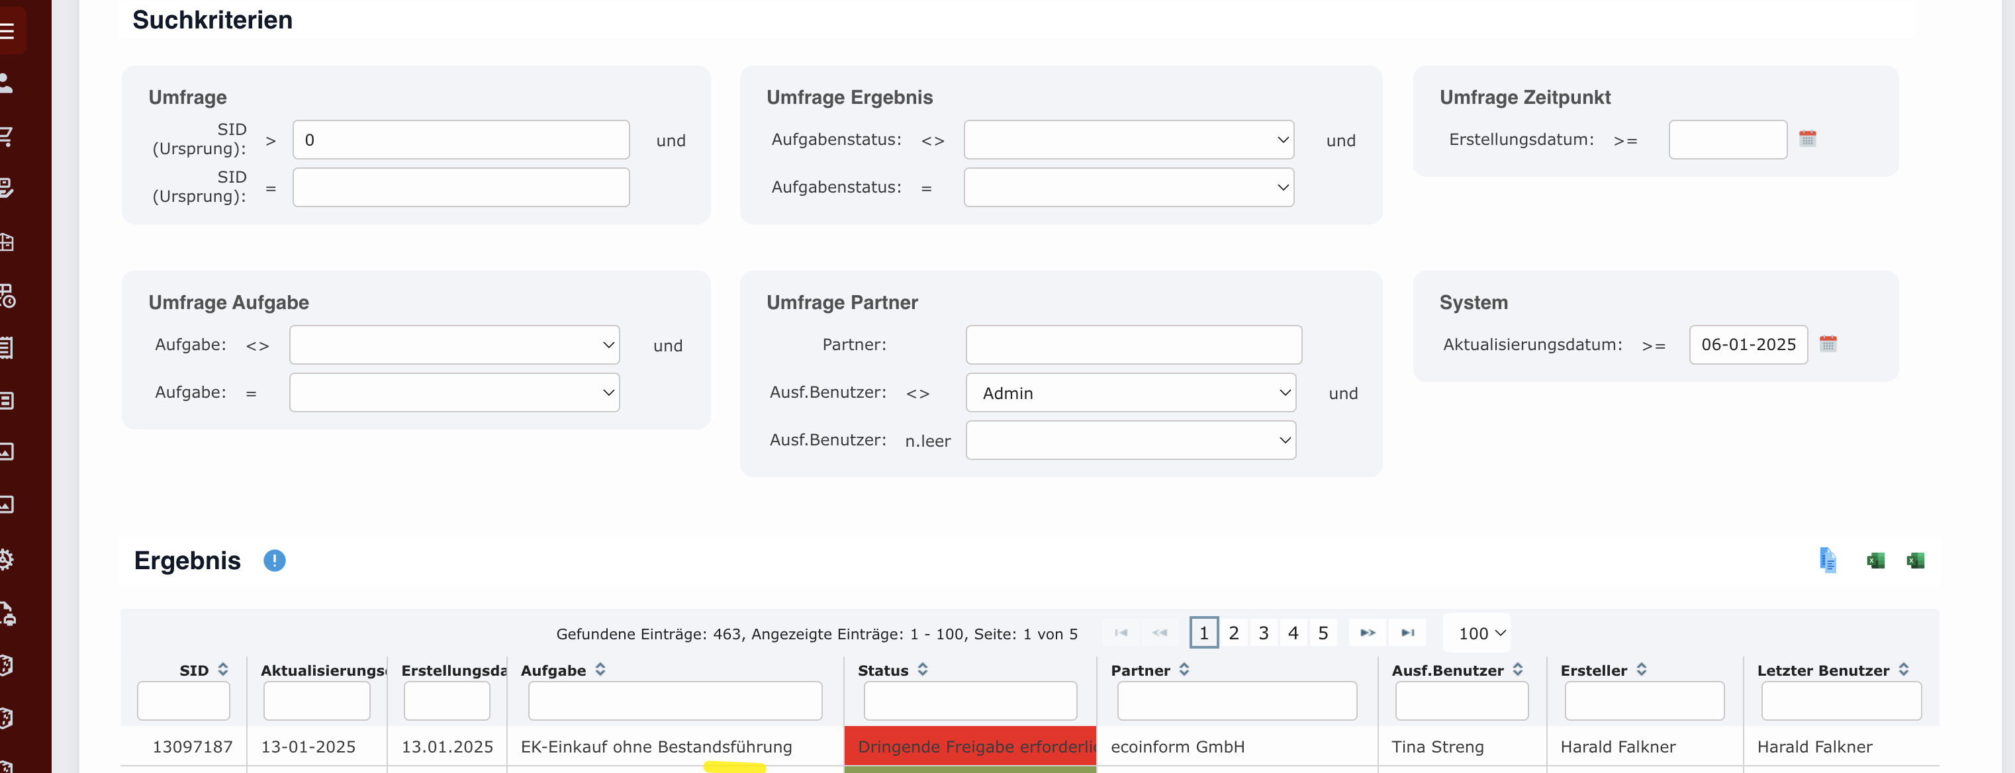The height and width of the screenshot is (773, 2015).
Task: Open the entries-per-page dropdown set to 100
Action: coord(1477,632)
